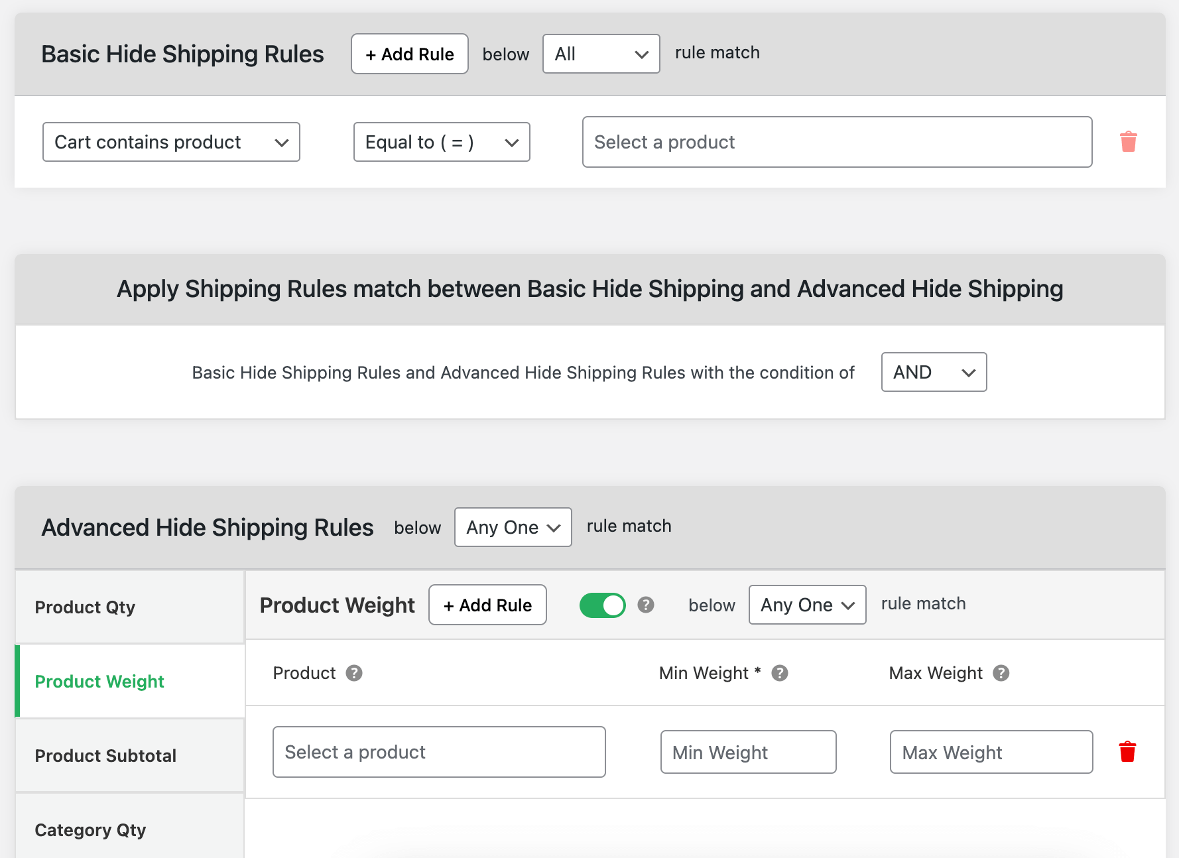The width and height of the screenshot is (1179, 858).
Task: Open Advanced Hide Shipping Rules Any One dropdown
Action: [x=513, y=527]
